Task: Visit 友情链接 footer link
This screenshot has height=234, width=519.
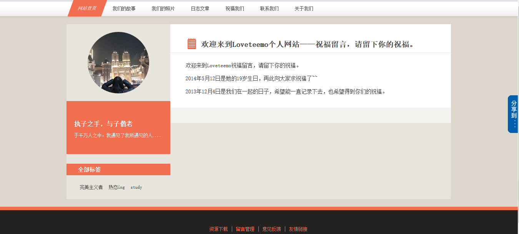Action: (x=298, y=229)
